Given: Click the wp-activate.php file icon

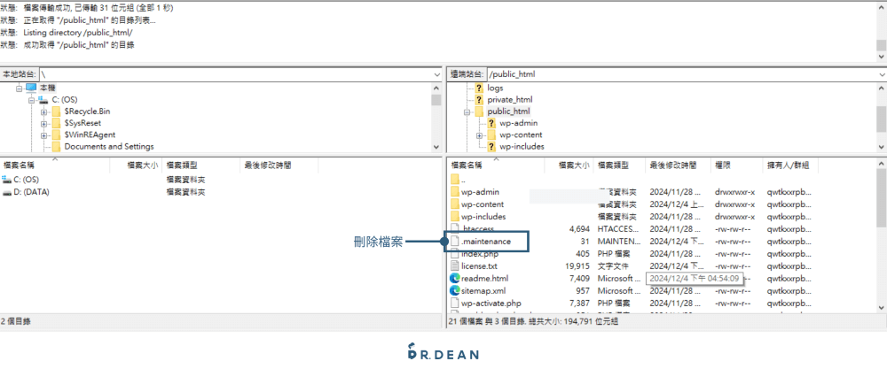Looking at the screenshot, I should click(455, 303).
